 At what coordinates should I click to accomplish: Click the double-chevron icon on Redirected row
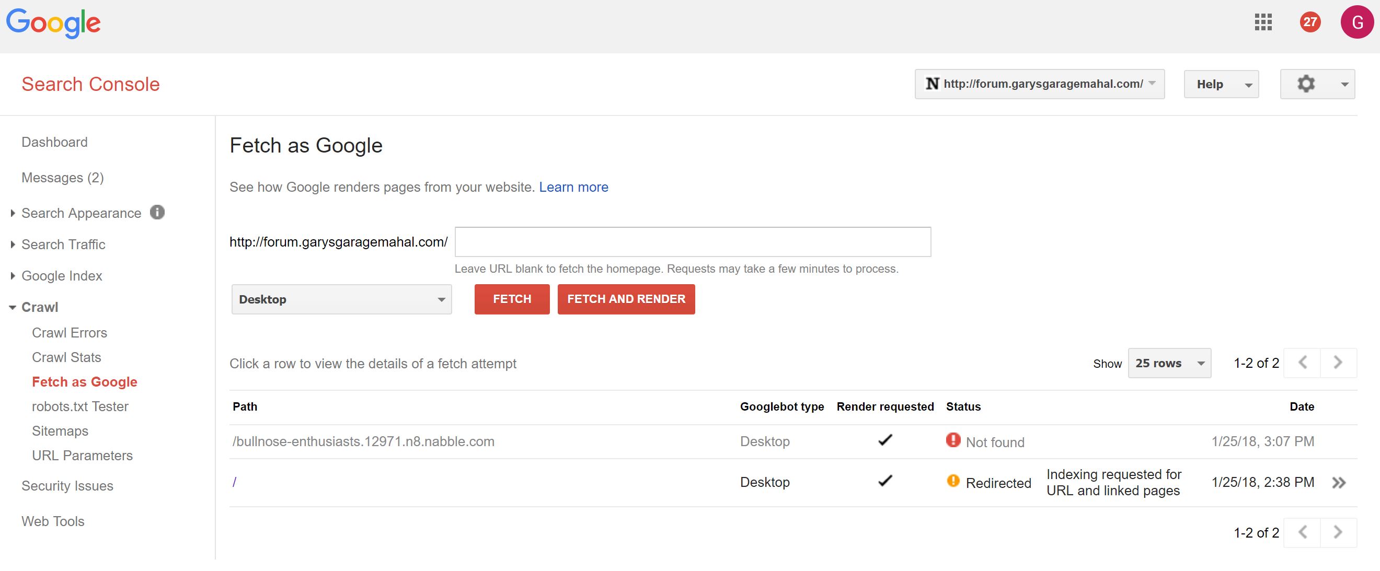click(1339, 483)
